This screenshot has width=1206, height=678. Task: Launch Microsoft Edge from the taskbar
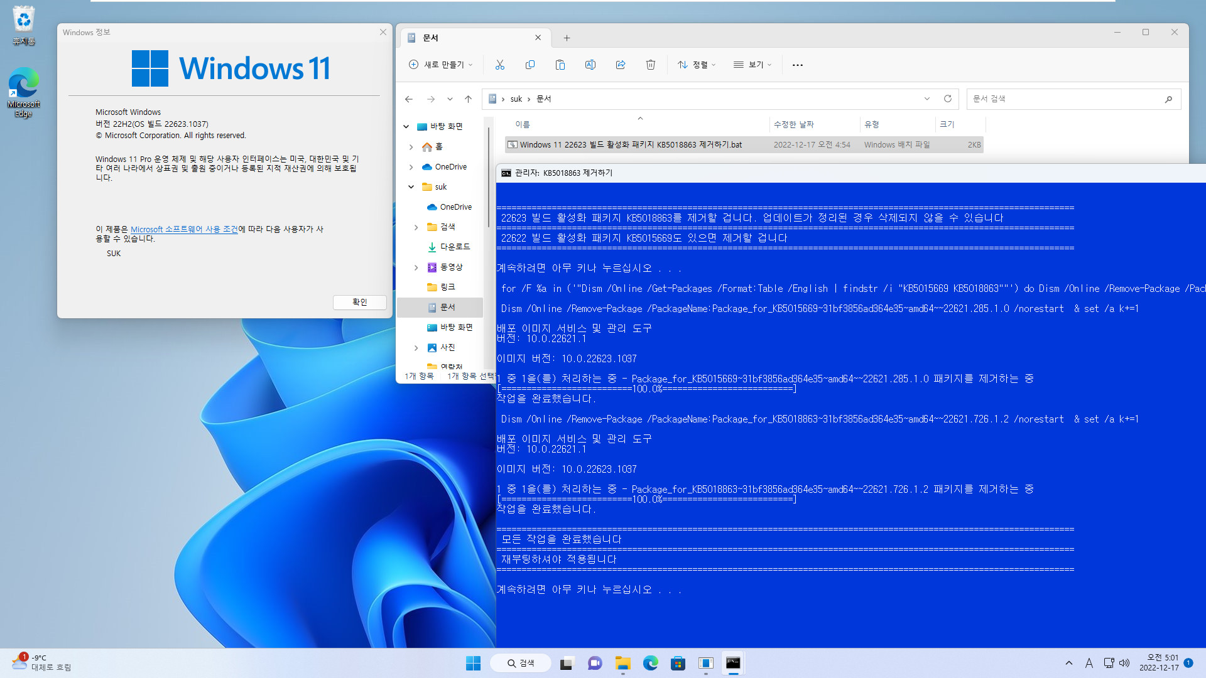point(650,663)
